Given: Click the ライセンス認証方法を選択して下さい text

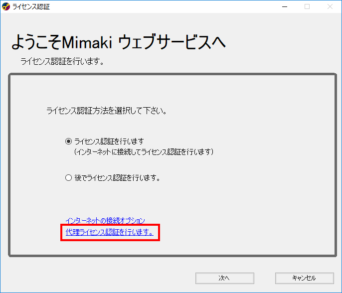Looking at the screenshot, I should [x=107, y=111].
